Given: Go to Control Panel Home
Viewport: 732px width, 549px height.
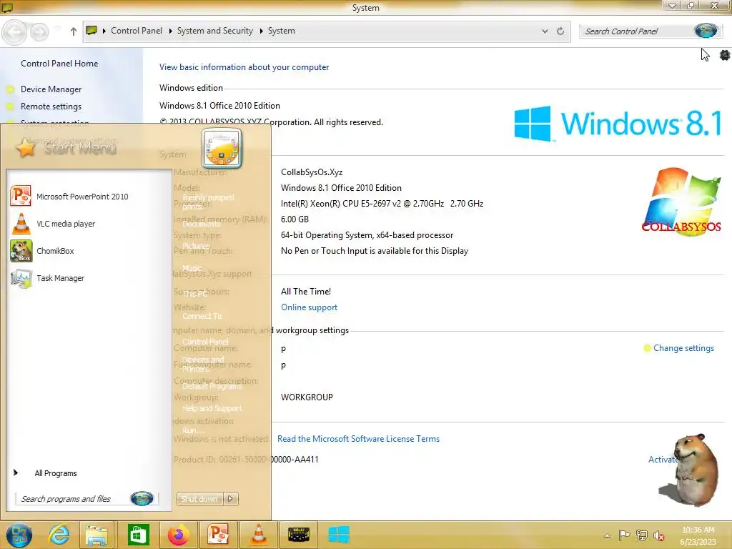Looking at the screenshot, I should (x=59, y=64).
